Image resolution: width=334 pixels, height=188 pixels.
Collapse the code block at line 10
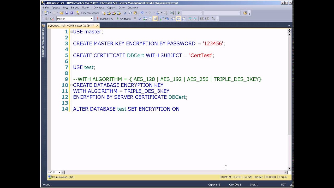[71, 85]
